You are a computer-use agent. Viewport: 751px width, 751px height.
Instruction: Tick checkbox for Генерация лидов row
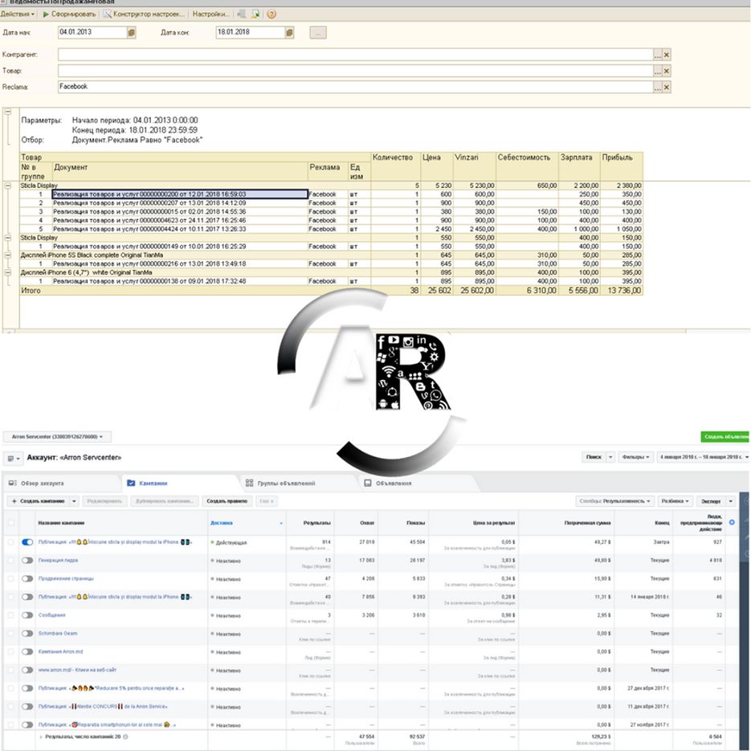coord(11,561)
